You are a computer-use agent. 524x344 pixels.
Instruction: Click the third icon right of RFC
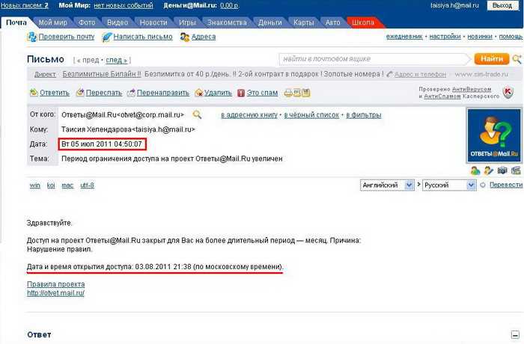tap(305, 93)
